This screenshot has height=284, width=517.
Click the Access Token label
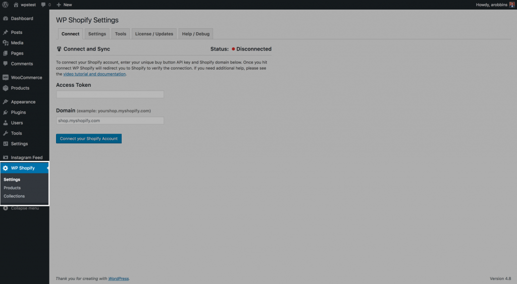tap(74, 85)
